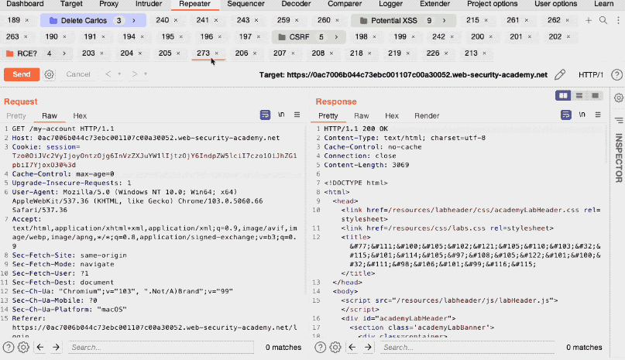The width and height of the screenshot is (625, 360).
Task: Focus the Request search field
Action: 160,348
